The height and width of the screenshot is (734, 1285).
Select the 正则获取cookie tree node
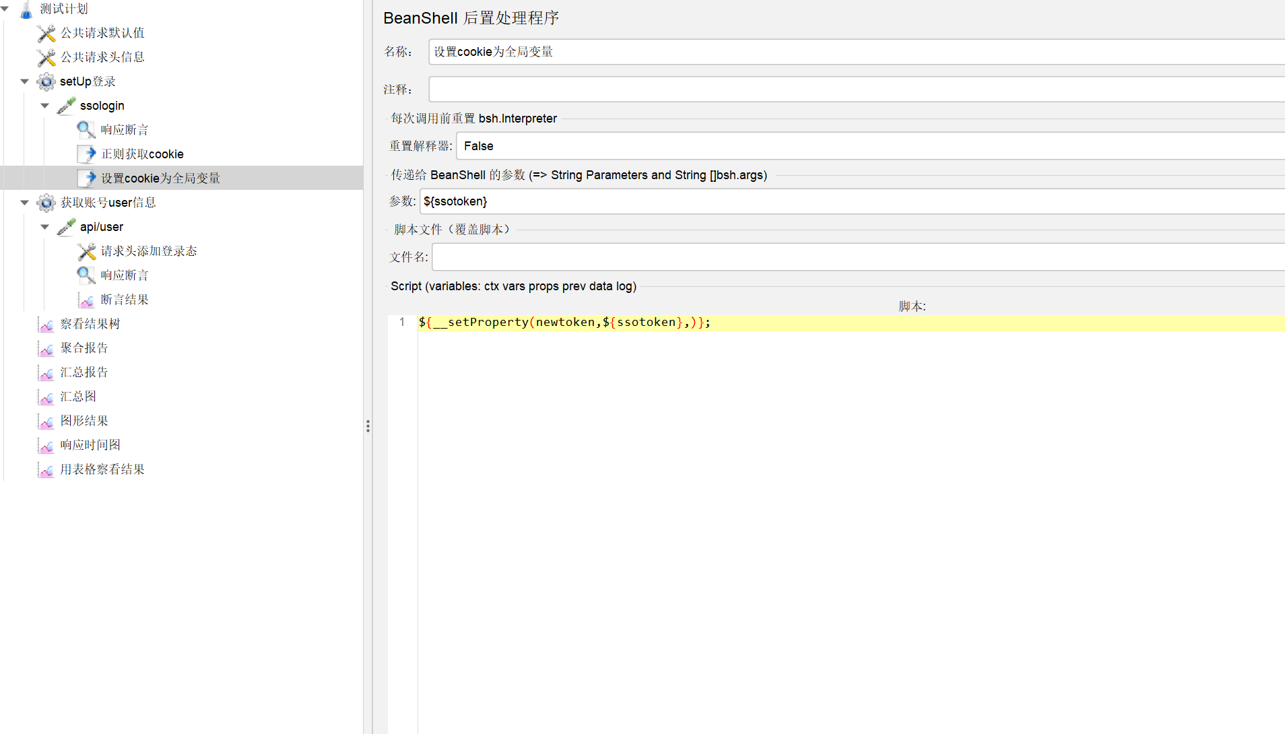click(142, 154)
